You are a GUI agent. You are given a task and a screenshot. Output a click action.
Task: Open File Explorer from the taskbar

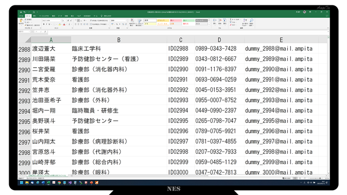27,183
